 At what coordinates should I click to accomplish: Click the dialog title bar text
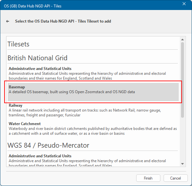33,6
